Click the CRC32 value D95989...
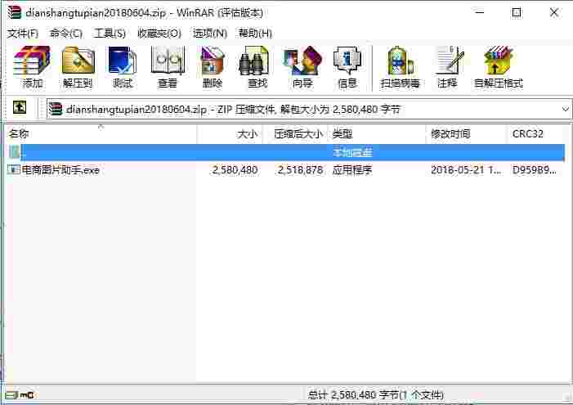This screenshot has height=405, width=573. [x=535, y=170]
